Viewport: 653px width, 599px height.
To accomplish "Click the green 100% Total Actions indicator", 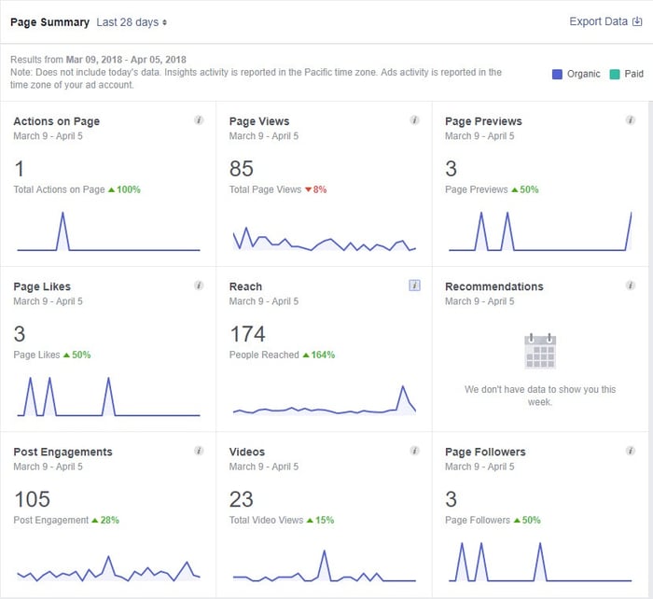I will coord(124,190).
